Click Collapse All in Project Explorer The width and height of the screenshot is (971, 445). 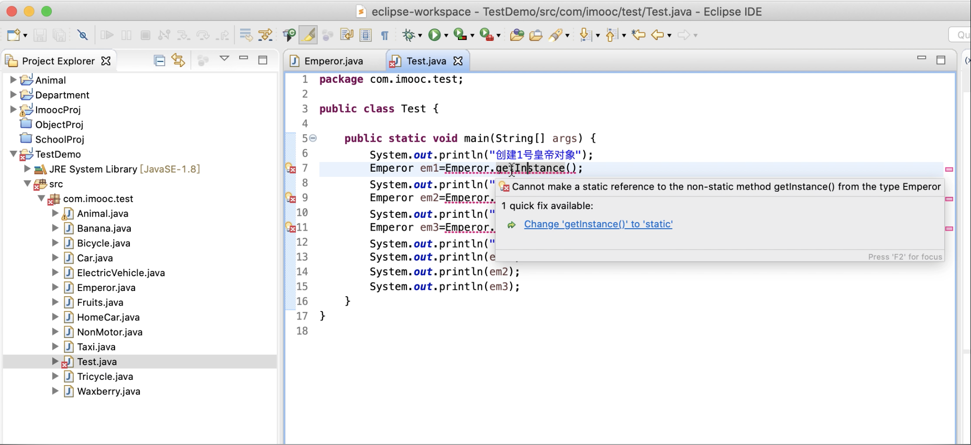[159, 60]
